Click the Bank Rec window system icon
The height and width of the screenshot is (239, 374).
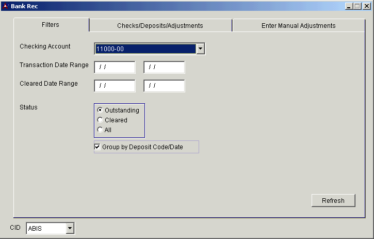point(5,6)
